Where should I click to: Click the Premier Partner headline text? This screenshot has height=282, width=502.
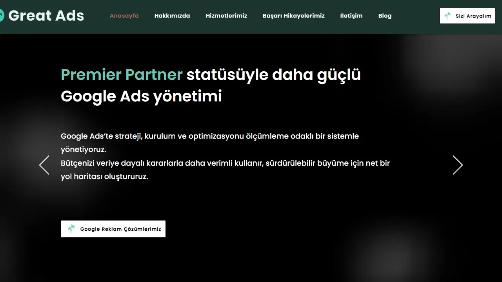click(x=122, y=74)
